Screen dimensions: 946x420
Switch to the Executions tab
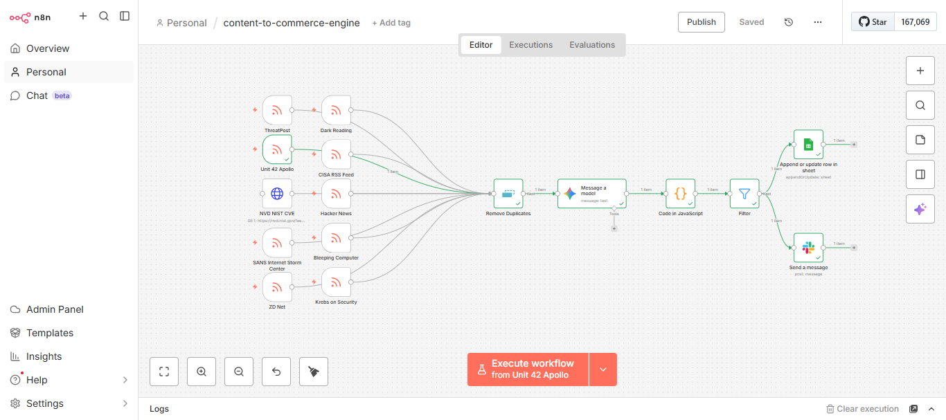pos(531,45)
